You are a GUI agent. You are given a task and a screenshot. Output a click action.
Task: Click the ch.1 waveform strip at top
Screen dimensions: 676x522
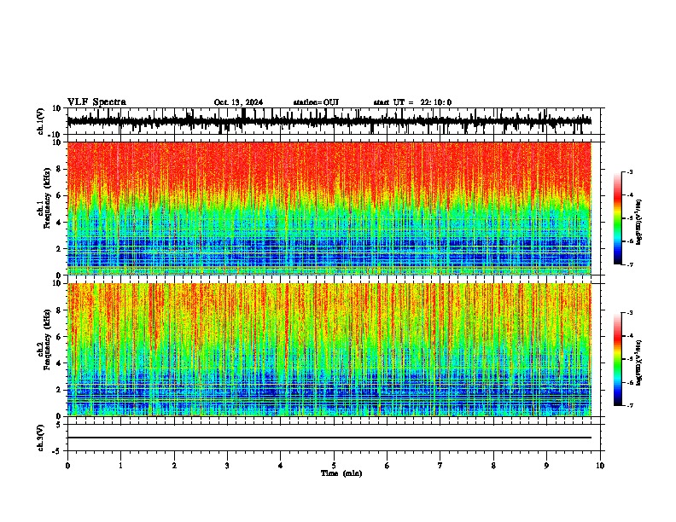click(x=334, y=121)
